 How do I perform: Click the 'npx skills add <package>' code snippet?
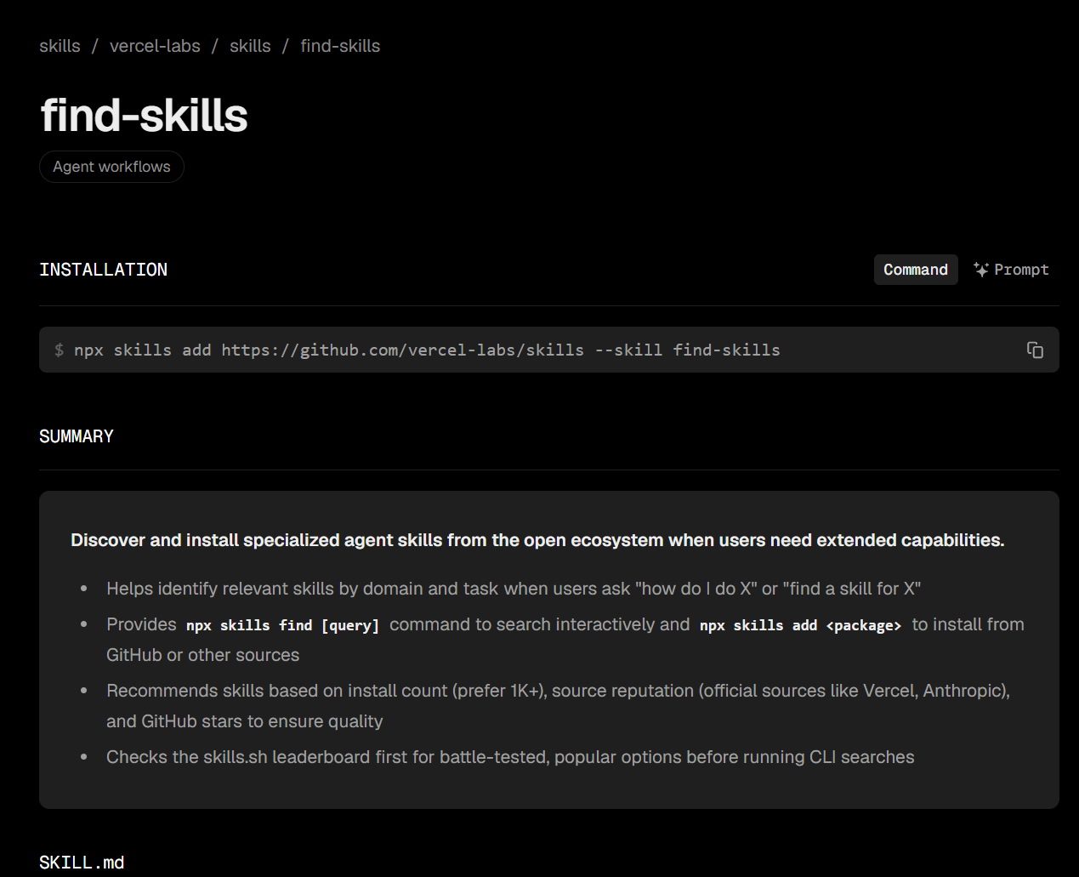tap(800, 625)
